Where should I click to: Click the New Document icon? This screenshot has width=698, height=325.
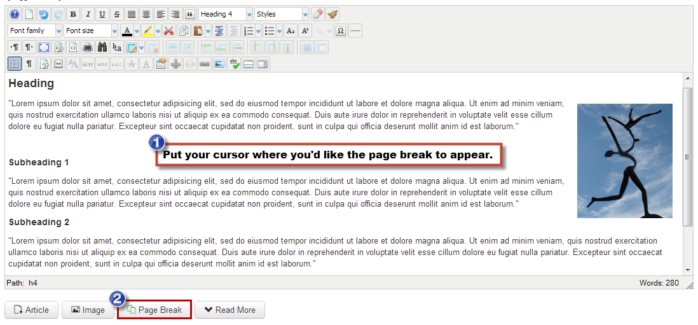pos(29,14)
